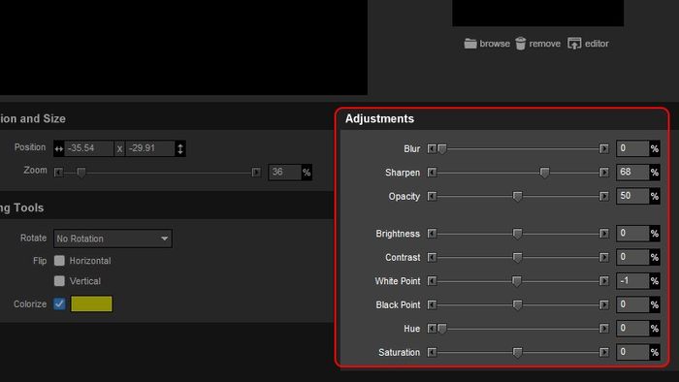The width and height of the screenshot is (679, 382).
Task: Click the Position X field showing -35.54
Action: [89, 148]
